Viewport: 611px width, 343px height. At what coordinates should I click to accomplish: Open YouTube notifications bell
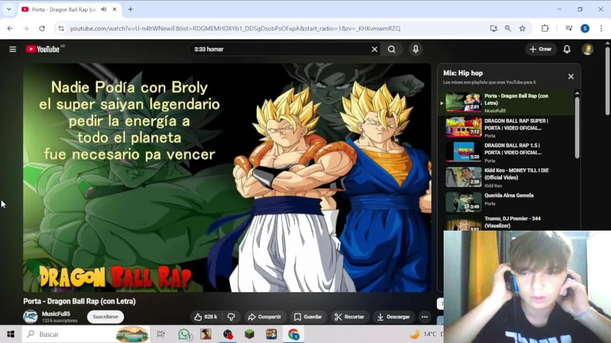[567, 49]
